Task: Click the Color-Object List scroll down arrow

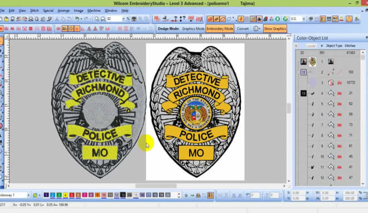Action: click(x=363, y=184)
